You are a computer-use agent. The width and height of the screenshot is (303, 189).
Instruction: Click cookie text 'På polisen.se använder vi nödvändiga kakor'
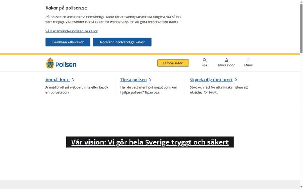click(76, 17)
